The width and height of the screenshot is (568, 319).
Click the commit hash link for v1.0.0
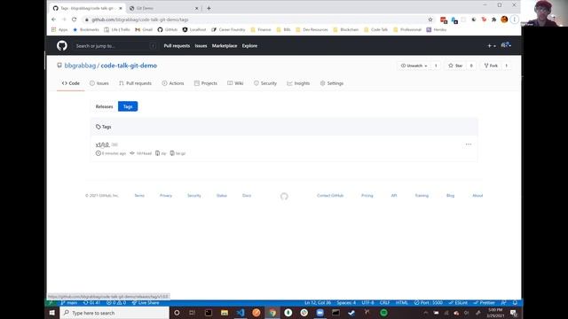[x=141, y=153]
